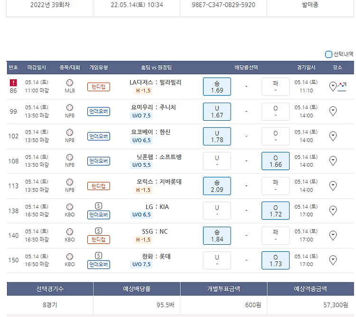Viewport: 356px width, 317px height.
Task: Click 핸디캡 tag on game 140
Action: pos(99,240)
